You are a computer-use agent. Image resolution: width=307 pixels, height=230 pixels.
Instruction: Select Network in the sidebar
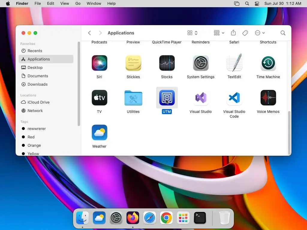[x=46, y=111]
